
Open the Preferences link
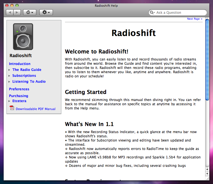(19, 89)
